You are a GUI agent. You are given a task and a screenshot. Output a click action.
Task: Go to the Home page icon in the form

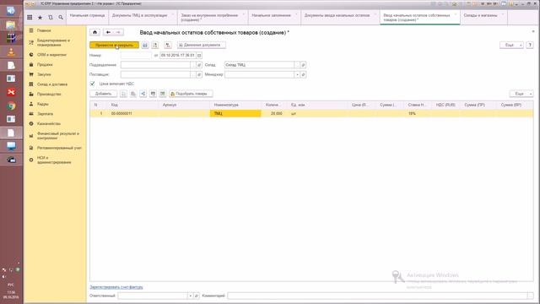pyautogui.click(x=94, y=32)
